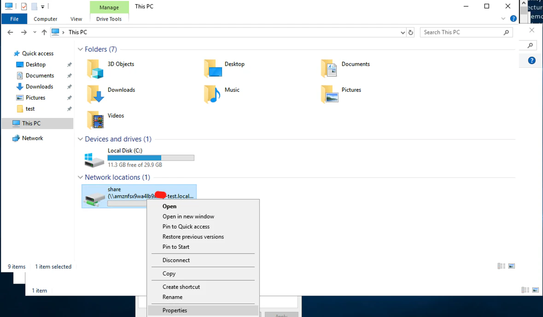Open the Pictures folder in Folders section

tap(329, 94)
